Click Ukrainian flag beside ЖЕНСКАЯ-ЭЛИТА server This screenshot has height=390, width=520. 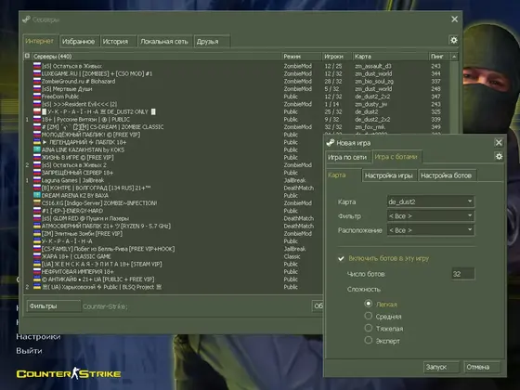pos(37,264)
